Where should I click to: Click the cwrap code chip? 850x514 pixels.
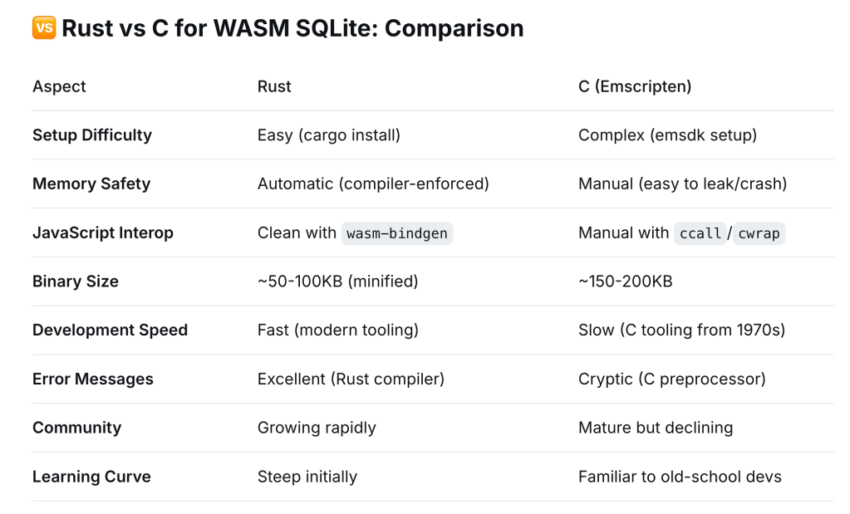[759, 233]
